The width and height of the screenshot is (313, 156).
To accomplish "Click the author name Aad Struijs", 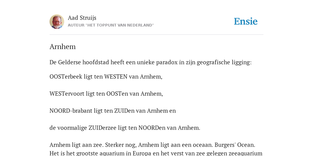I will pos(82,18).
